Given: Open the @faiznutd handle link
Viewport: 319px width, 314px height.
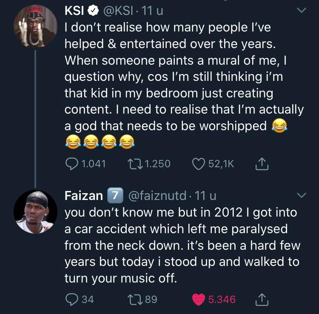Looking at the screenshot, I should (157, 196).
